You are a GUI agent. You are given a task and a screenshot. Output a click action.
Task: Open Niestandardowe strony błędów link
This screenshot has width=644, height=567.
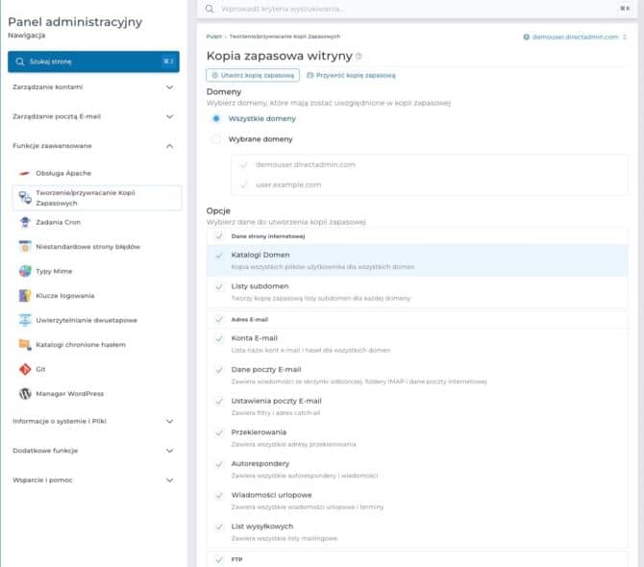88,247
